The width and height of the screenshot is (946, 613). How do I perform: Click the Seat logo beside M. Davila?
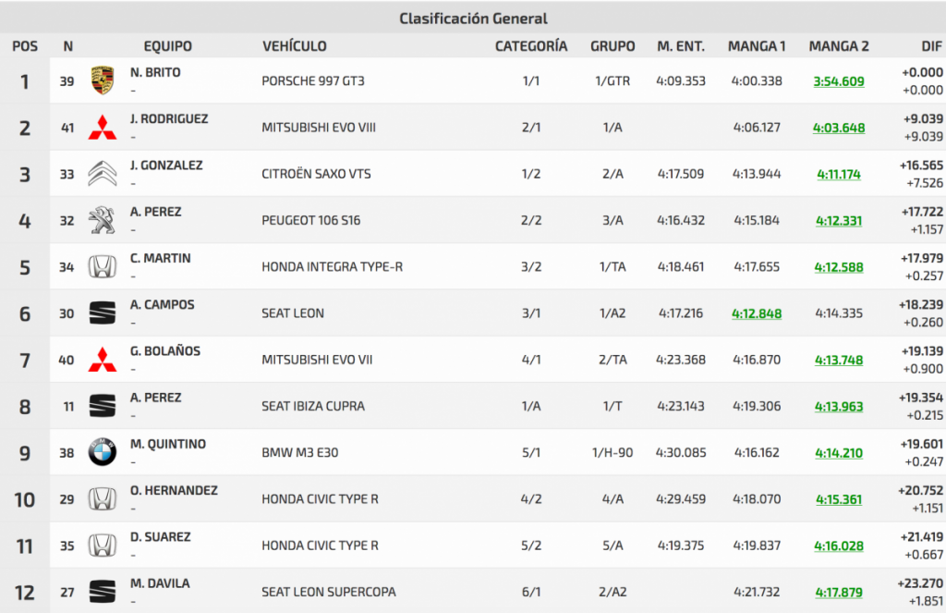(x=102, y=592)
